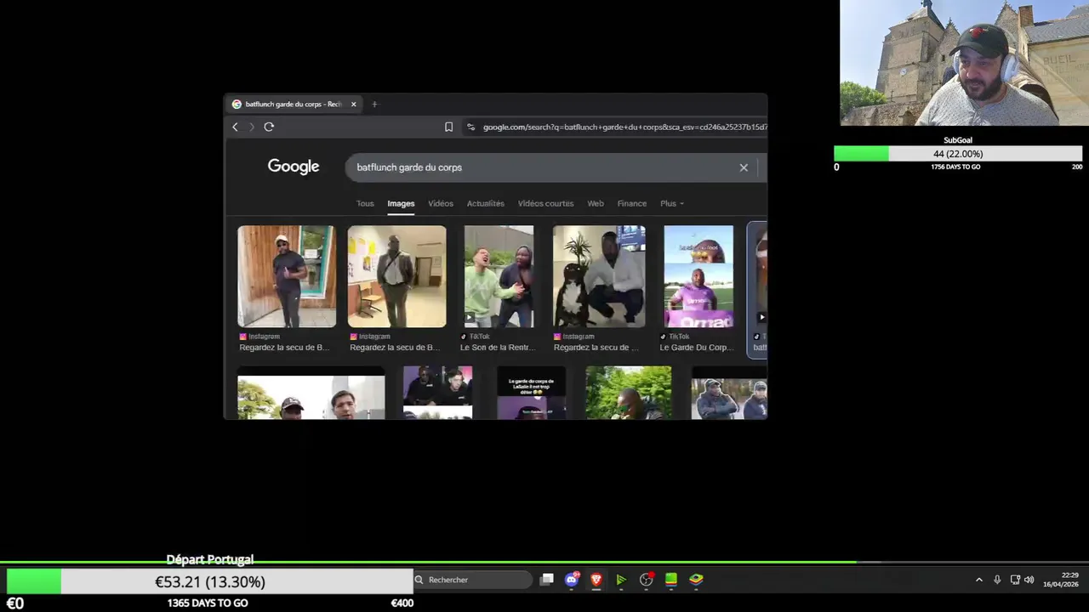Open TikTok image Le Son de la Rentr...

(499, 276)
